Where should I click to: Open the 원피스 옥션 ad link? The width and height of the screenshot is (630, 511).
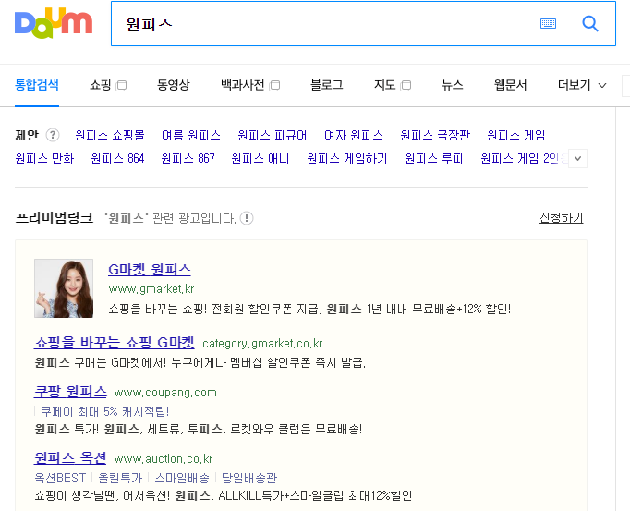coord(70,457)
